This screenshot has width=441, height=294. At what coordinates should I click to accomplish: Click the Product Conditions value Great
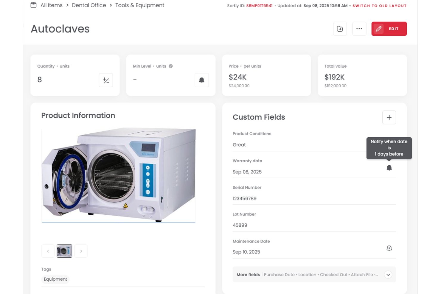point(239,145)
